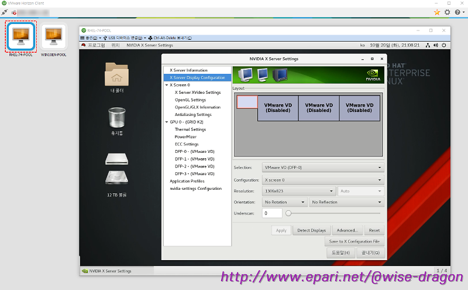Viewport: 468px width, 290px height.
Task: Open the USB device connect menu
Action: [x=125, y=38]
